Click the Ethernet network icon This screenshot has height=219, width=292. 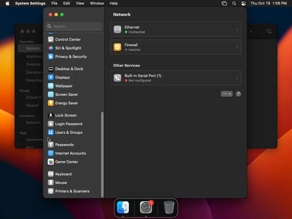tap(117, 29)
